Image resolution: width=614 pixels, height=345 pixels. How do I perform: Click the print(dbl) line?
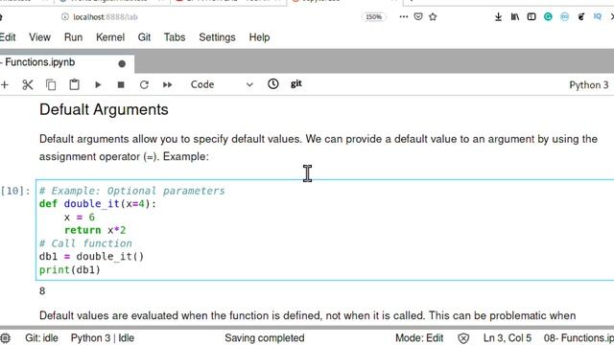click(x=70, y=269)
